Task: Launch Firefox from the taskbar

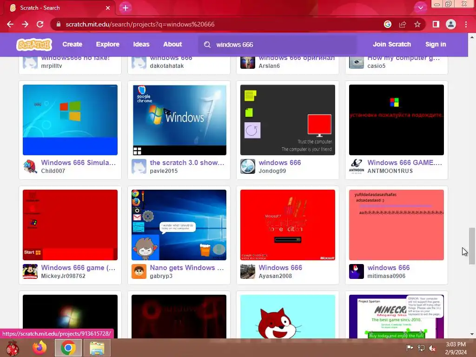Action: click(40, 348)
